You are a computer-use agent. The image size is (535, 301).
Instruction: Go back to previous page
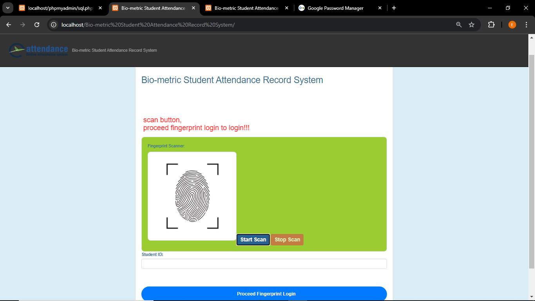click(9, 25)
